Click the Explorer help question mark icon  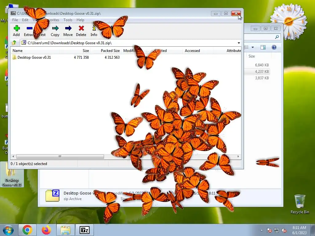(274, 47)
